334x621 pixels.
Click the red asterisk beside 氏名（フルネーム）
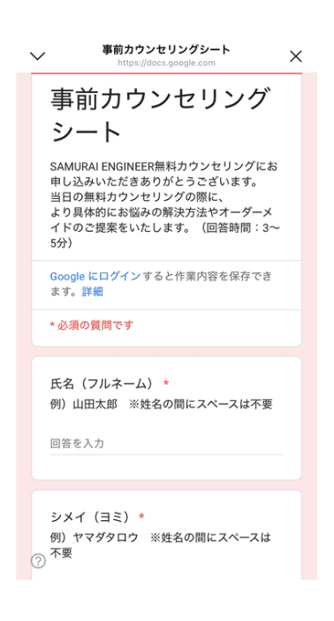[x=166, y=382]
